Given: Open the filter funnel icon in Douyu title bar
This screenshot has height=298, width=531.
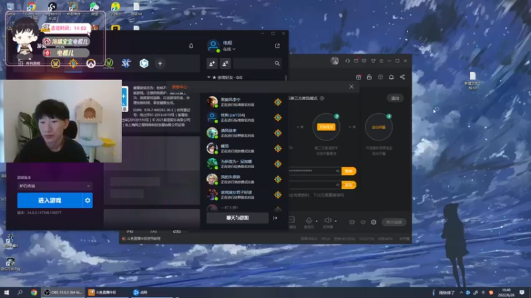Looking at the screenshot, I should point(373,61).
